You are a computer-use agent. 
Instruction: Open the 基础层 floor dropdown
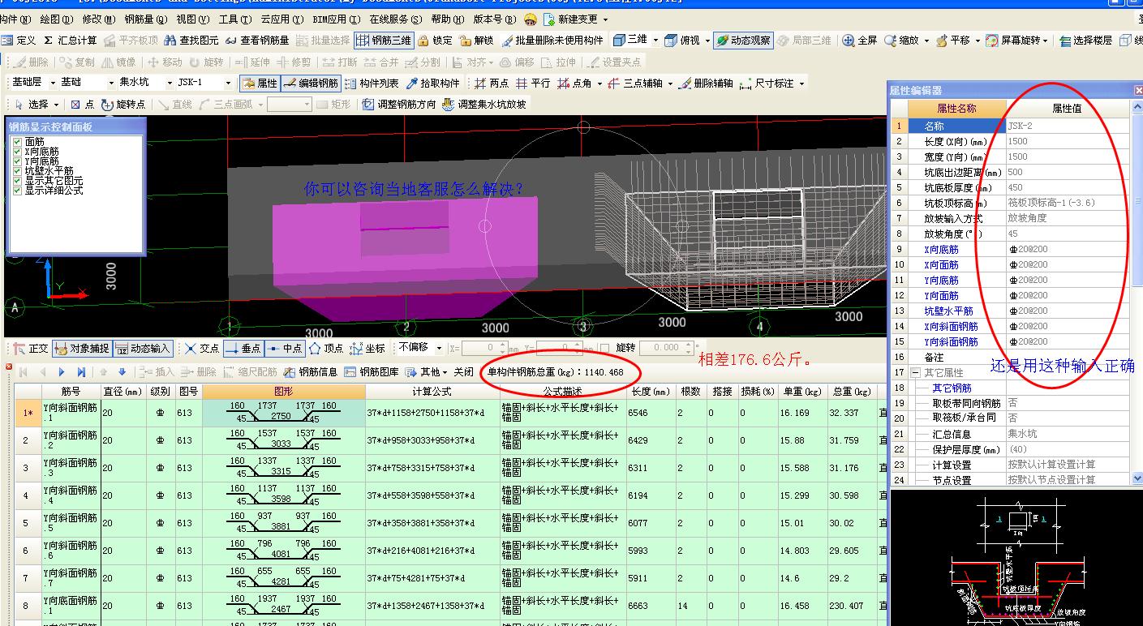53,83
